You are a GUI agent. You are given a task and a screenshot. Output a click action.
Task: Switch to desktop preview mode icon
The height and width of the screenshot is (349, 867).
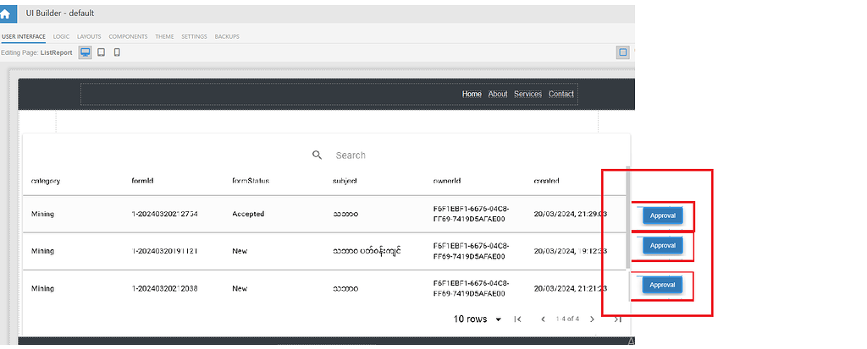pos(86,52)
